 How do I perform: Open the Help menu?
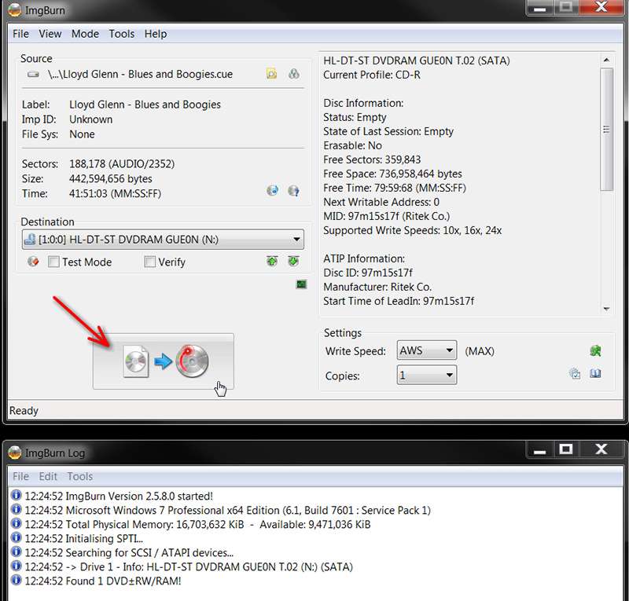click(156, 34)
